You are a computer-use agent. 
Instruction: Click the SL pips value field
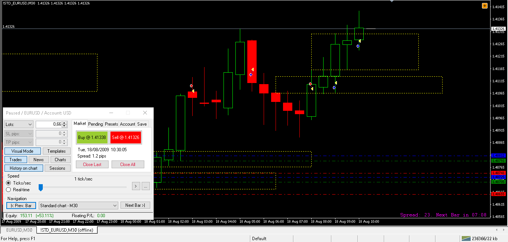(x=49, y=133)
